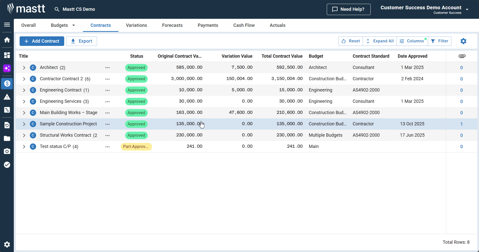The image size is (479, 252).
Task: Open the purple AI sparkle assistant icon
Action: click(x=7, y=68)
